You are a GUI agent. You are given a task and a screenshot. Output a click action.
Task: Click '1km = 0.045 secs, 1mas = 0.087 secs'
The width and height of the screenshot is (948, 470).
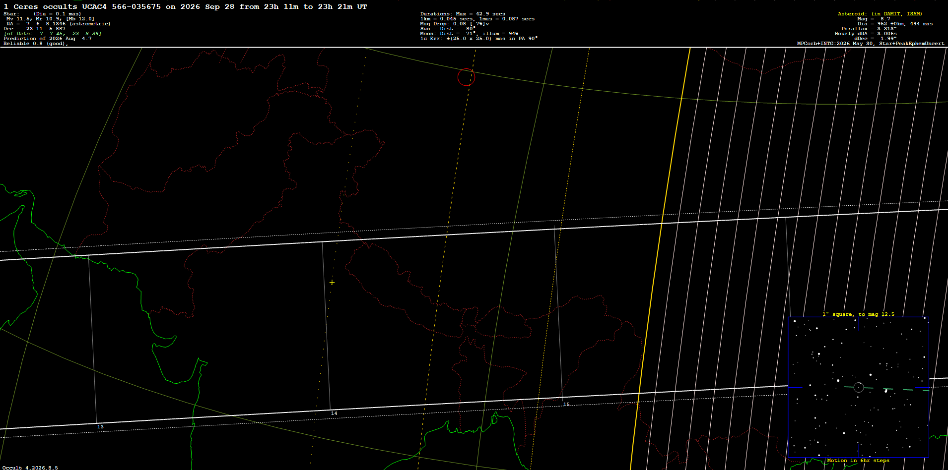(477, 19)
